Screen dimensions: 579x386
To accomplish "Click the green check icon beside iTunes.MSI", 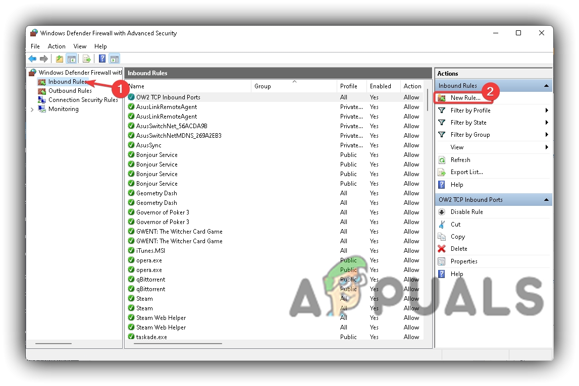I will pyautogui.click(x=131, y=251).
